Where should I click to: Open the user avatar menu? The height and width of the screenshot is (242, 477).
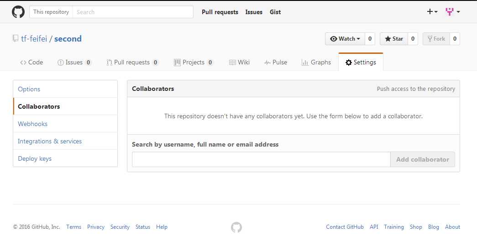tap(453, 12)
